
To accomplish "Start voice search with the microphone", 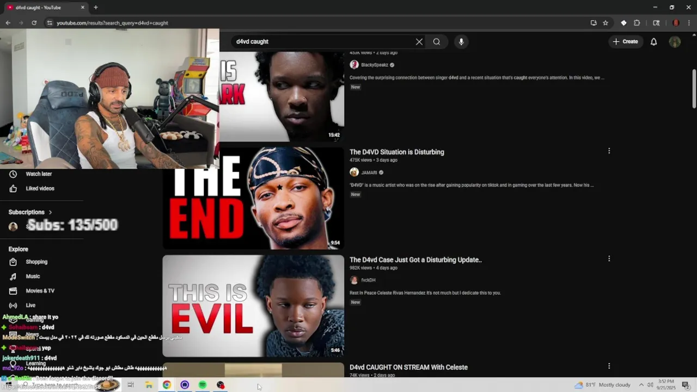I will [x=461, y=41].
